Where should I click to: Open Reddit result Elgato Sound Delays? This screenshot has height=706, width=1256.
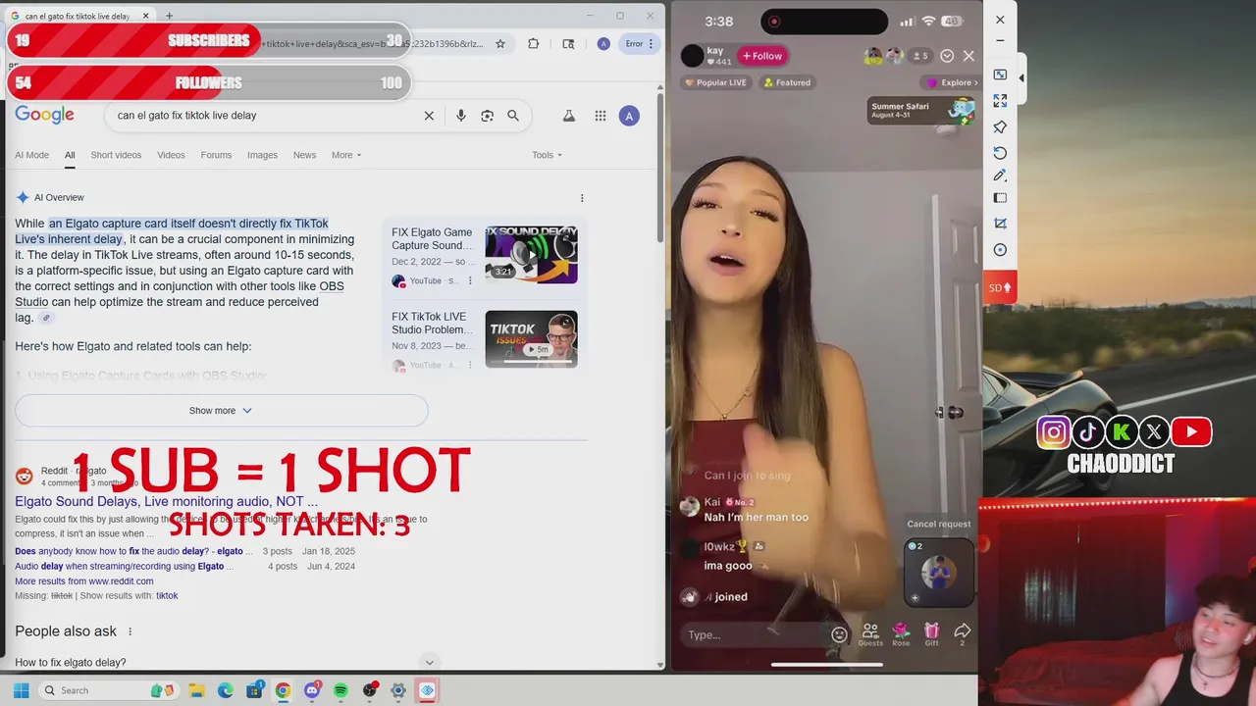(166, 501)
